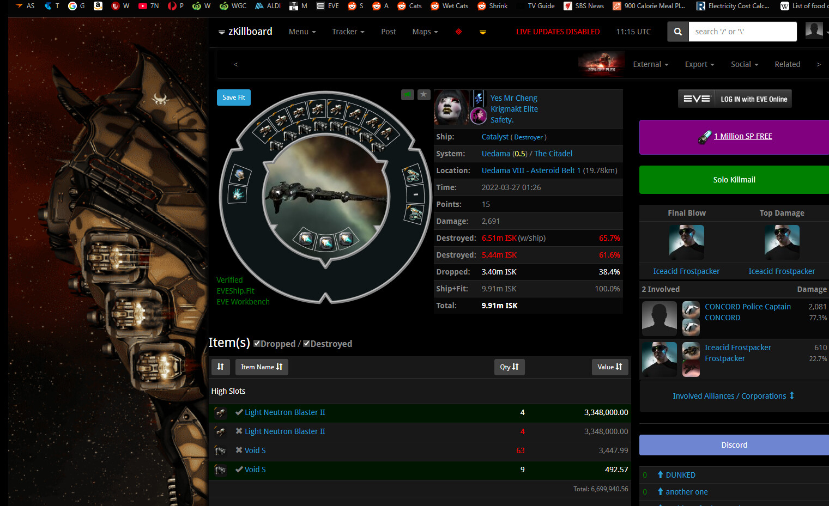Expand the Tracker dropdown
829x506 pixels.
[348, 32]
